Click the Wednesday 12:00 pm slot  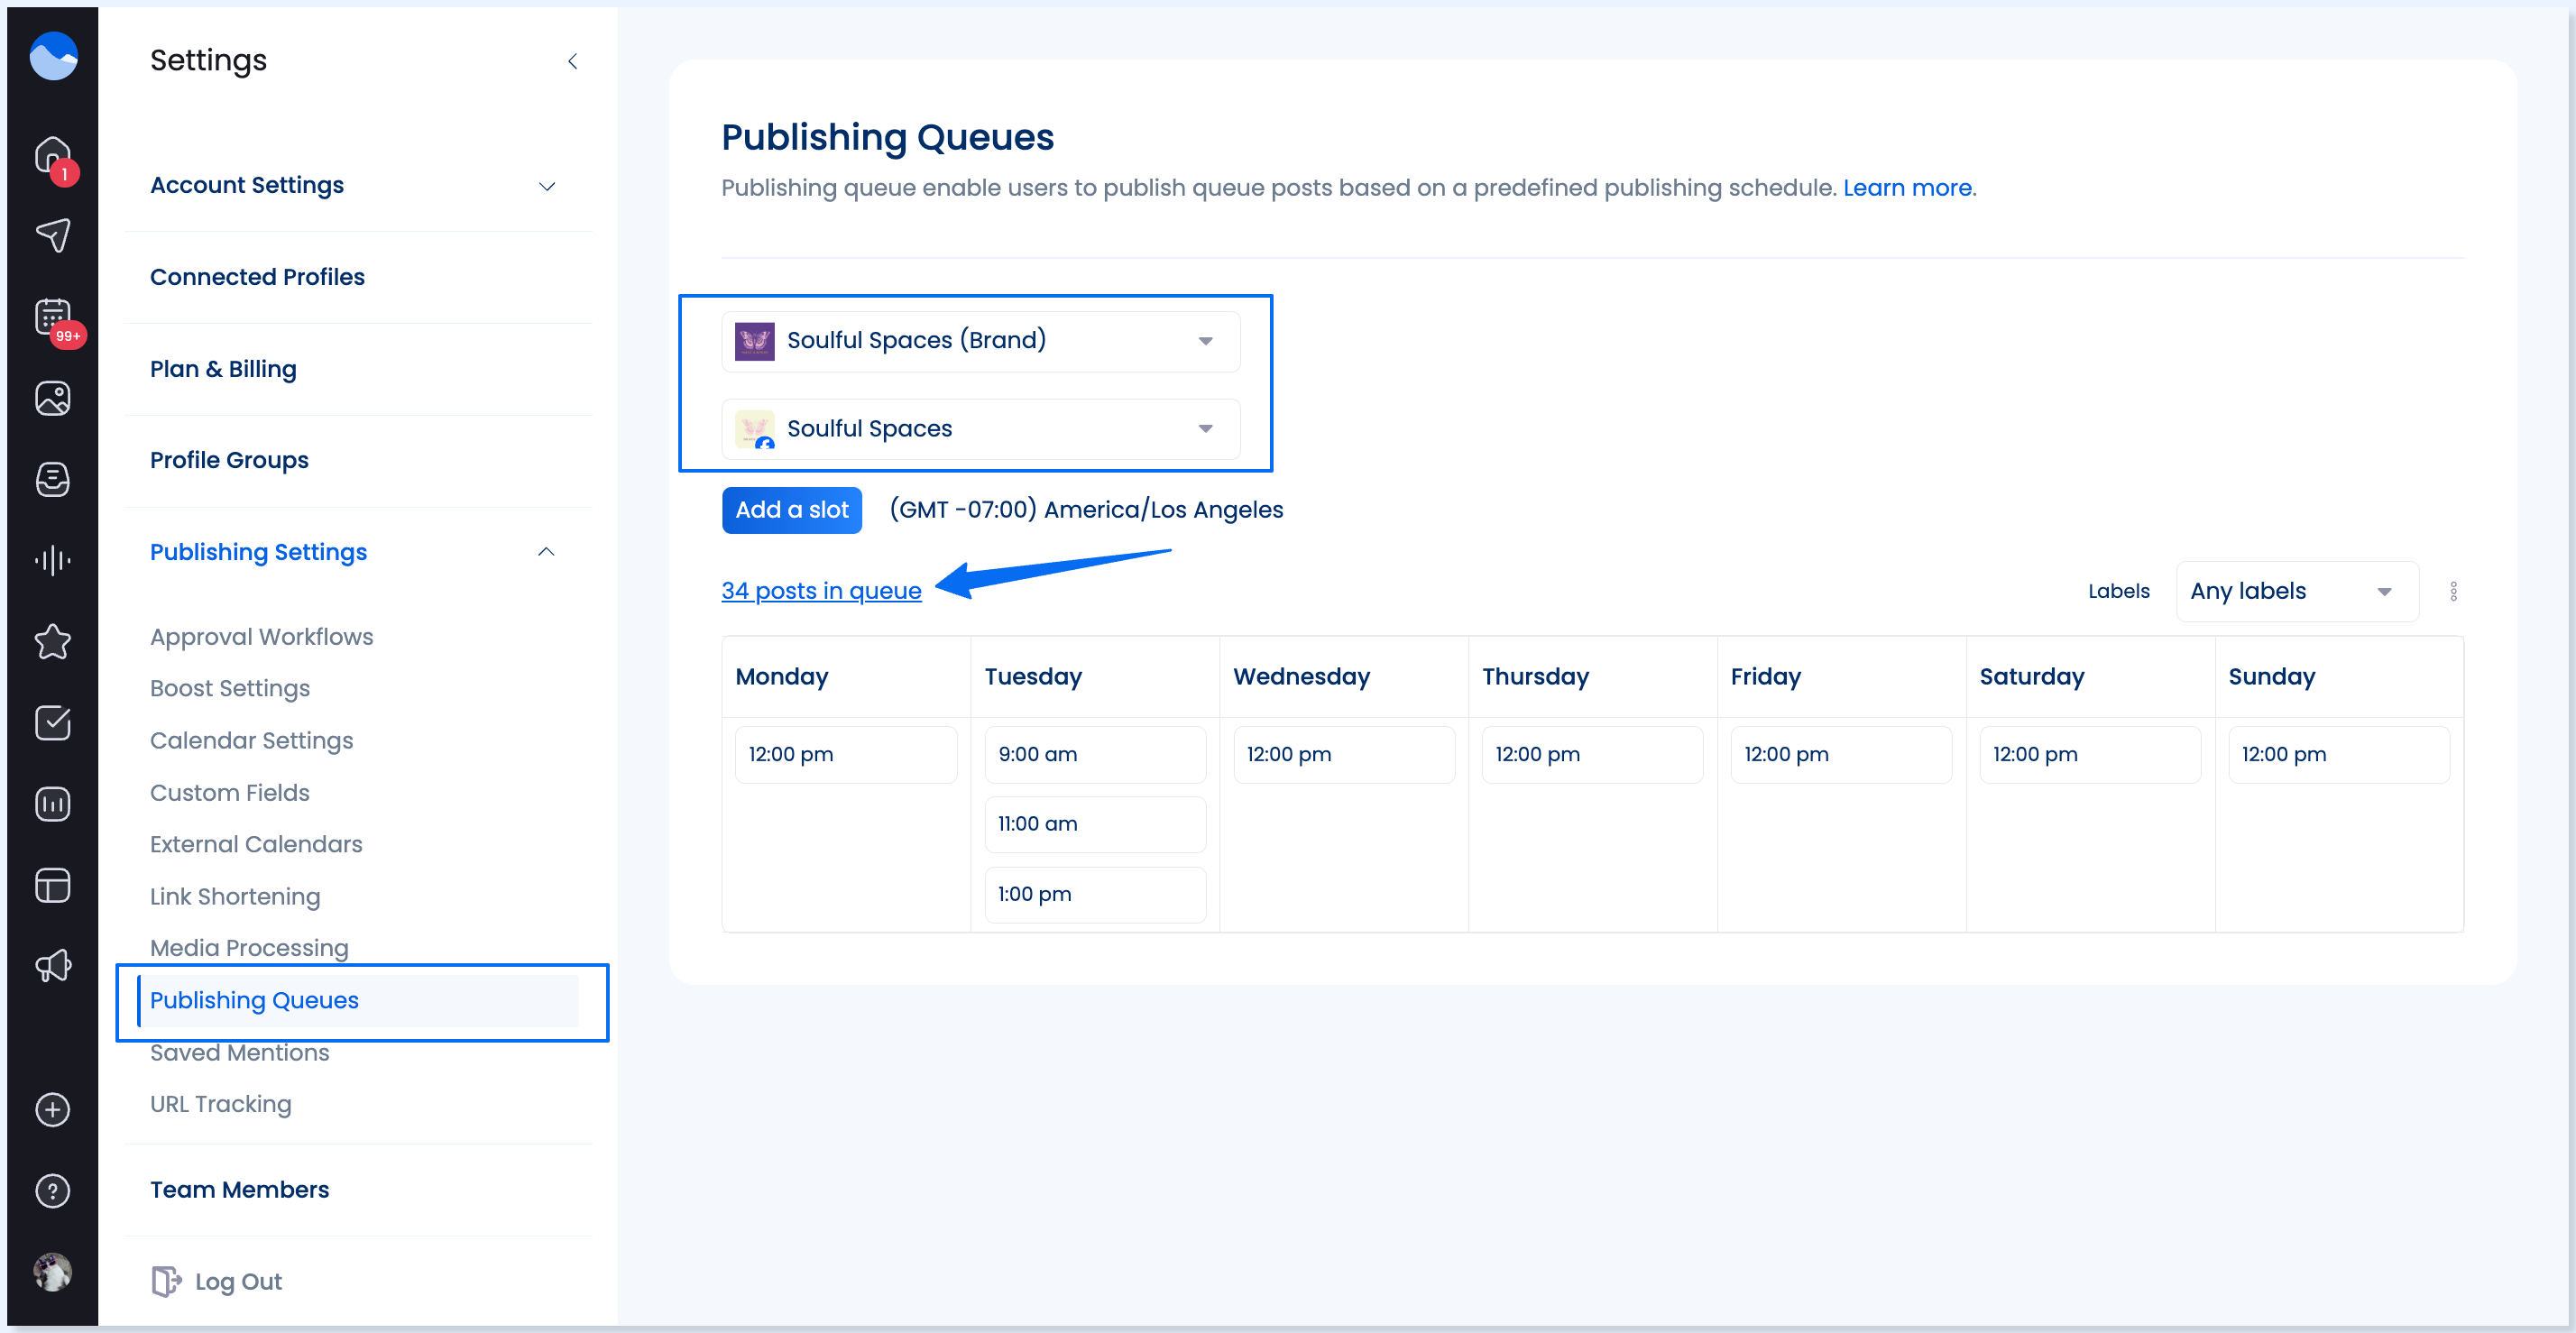1344,754
